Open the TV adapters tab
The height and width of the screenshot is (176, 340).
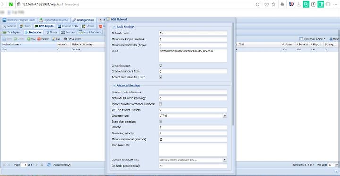pos(11,32)
